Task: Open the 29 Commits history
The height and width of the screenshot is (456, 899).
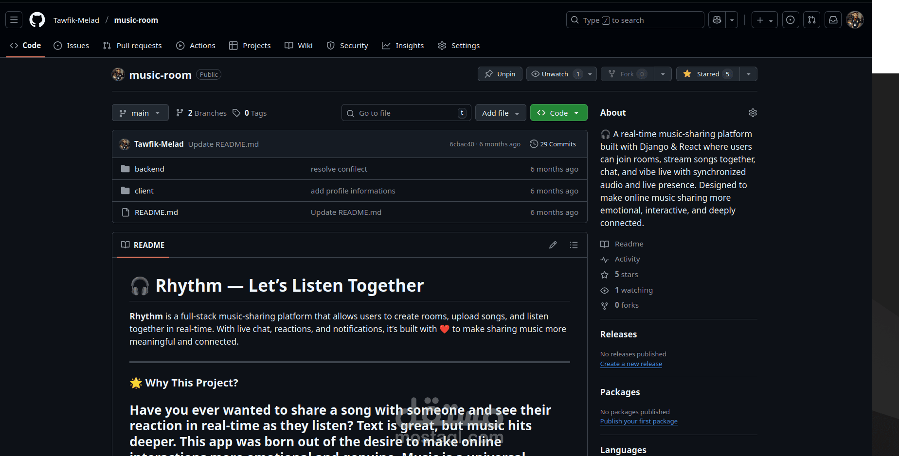Action: tap(553, 144)
